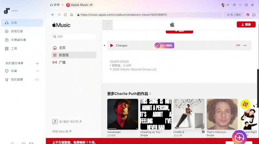Open That's Hilarious single cover
This screenshot has width=259, height=144.
coord(222,114)
